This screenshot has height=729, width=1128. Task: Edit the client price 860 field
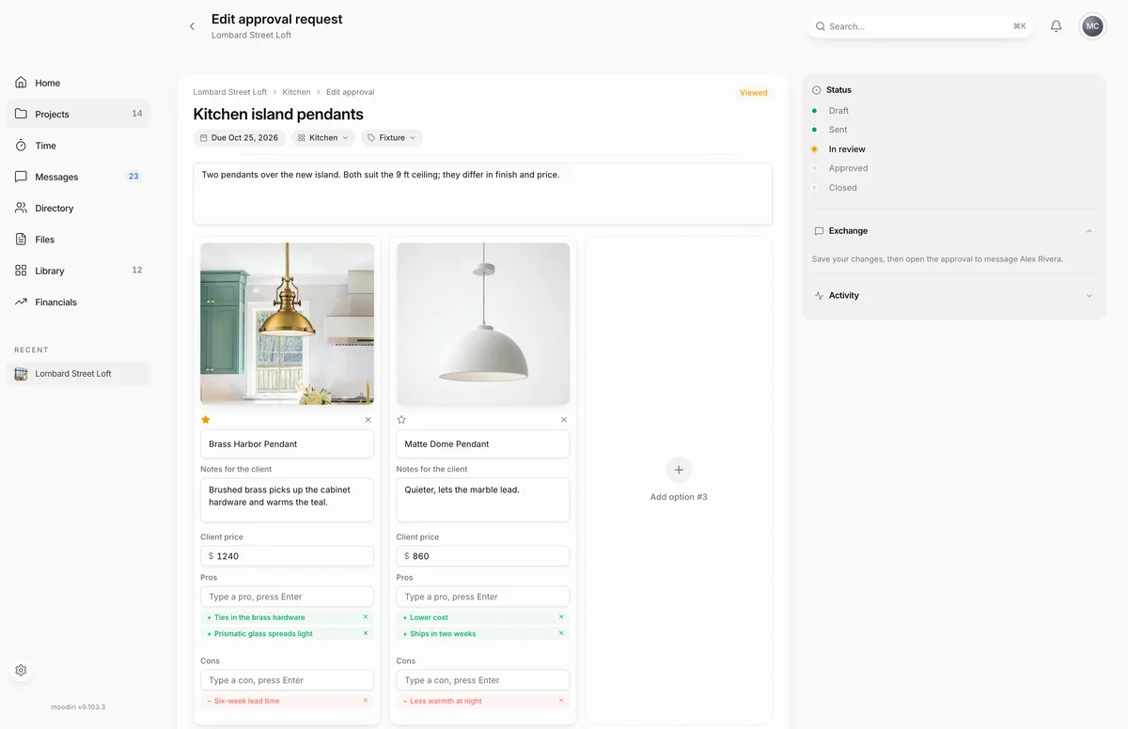click(x=483, y=556)
